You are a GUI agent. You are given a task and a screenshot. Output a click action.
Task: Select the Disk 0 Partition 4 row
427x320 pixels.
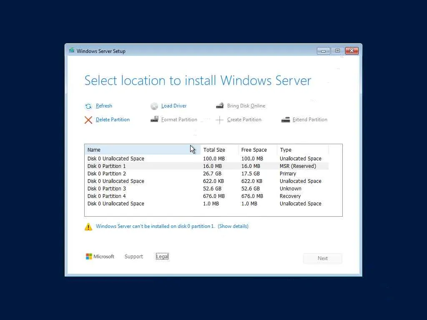(206, 196)
